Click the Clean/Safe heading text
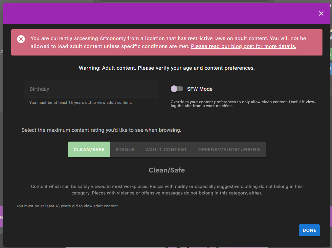Viewport: 332px width, 248px height. pyautogui.click(x=166, y=170)
